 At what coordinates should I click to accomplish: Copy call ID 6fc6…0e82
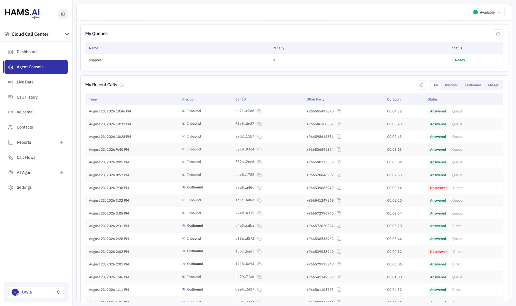(260, 124)
